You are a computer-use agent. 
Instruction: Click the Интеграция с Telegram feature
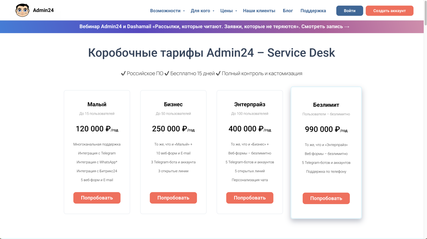coord(97,153)
